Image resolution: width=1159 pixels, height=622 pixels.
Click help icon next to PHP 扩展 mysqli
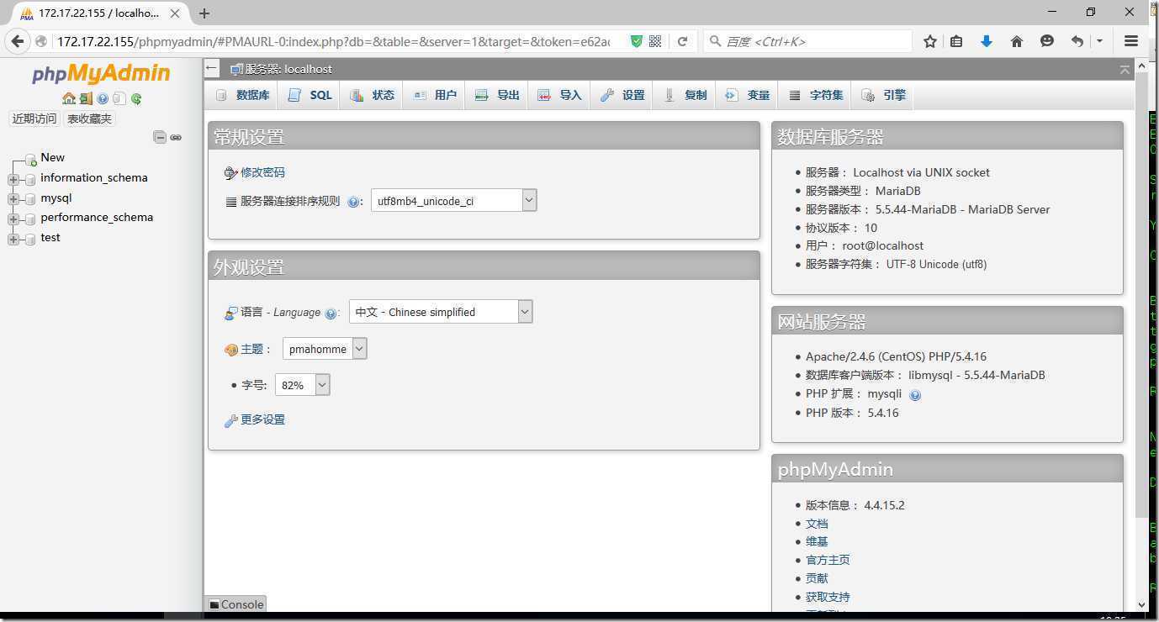point(915,394)
